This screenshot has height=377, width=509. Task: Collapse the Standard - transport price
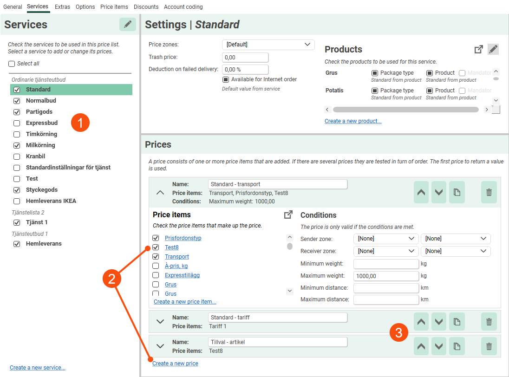tap(160, 192)
